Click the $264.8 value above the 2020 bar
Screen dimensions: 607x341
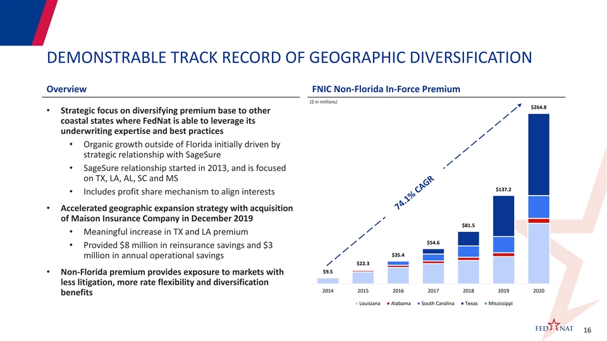539,107
